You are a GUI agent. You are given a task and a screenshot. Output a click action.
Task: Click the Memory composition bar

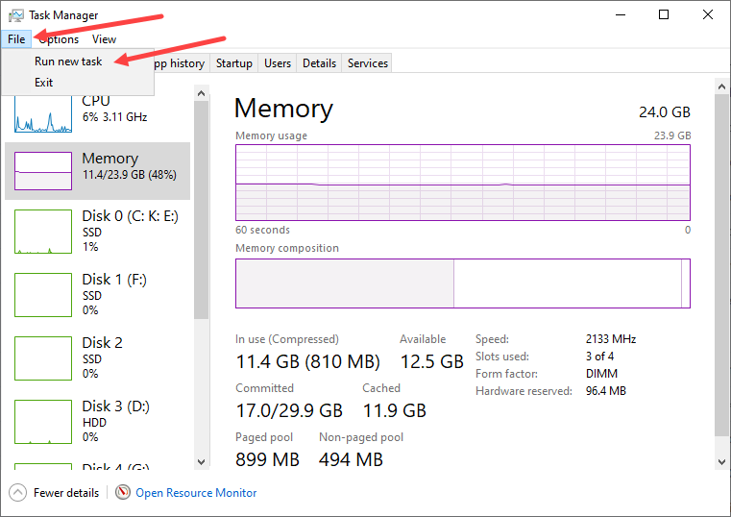click(462, 283)
